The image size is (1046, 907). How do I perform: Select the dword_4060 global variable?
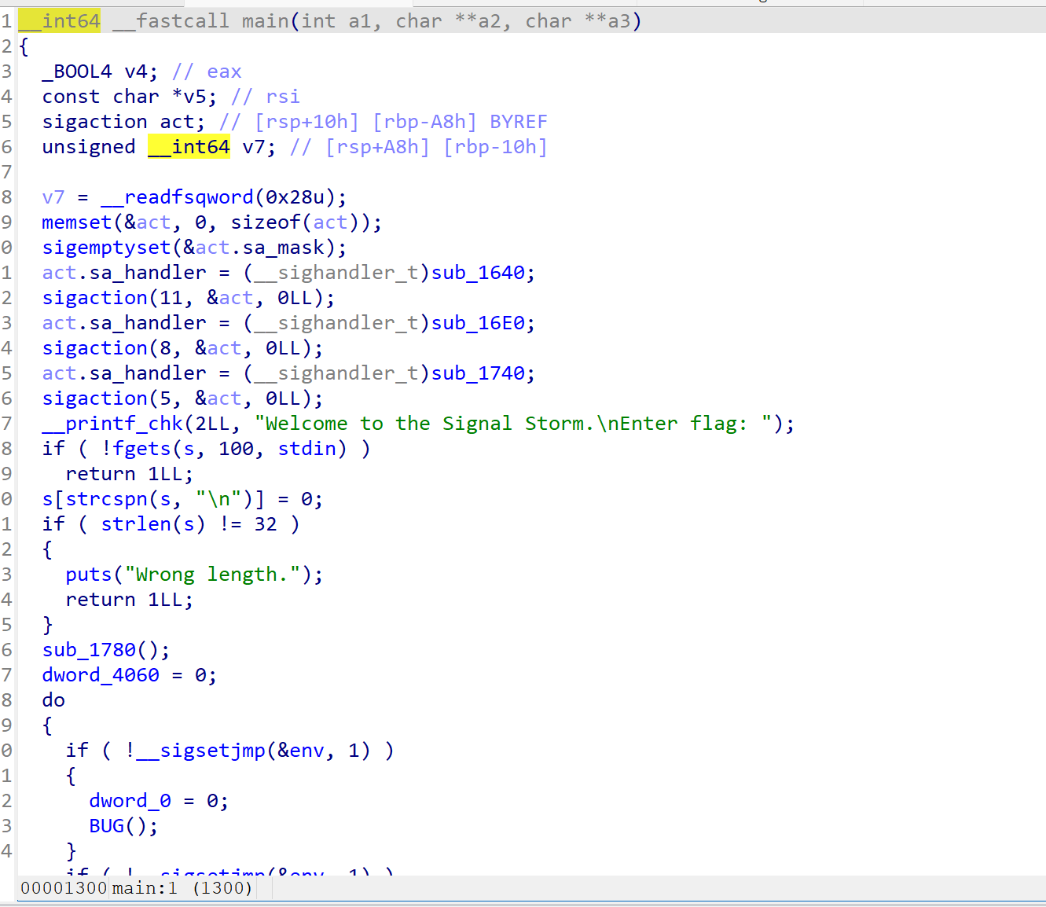pyautogui.click(x=101, y=675)
